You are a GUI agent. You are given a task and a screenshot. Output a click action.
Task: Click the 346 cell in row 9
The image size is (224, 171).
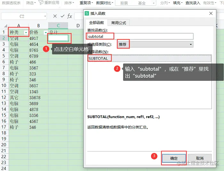pyautogui.click(x=38, y=80)
